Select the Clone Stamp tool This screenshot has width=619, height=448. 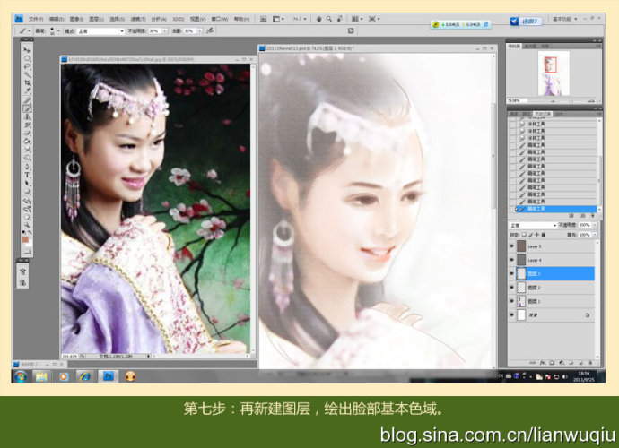27,116
